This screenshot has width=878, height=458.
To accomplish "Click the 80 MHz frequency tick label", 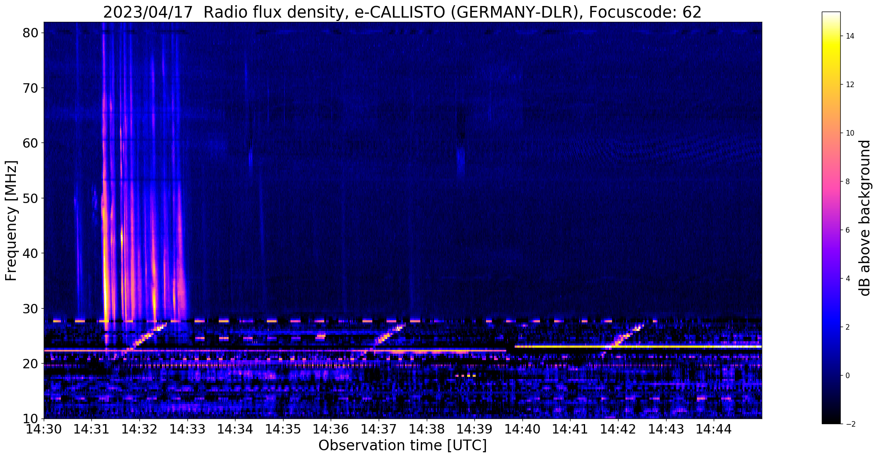I will pos(31,33).
